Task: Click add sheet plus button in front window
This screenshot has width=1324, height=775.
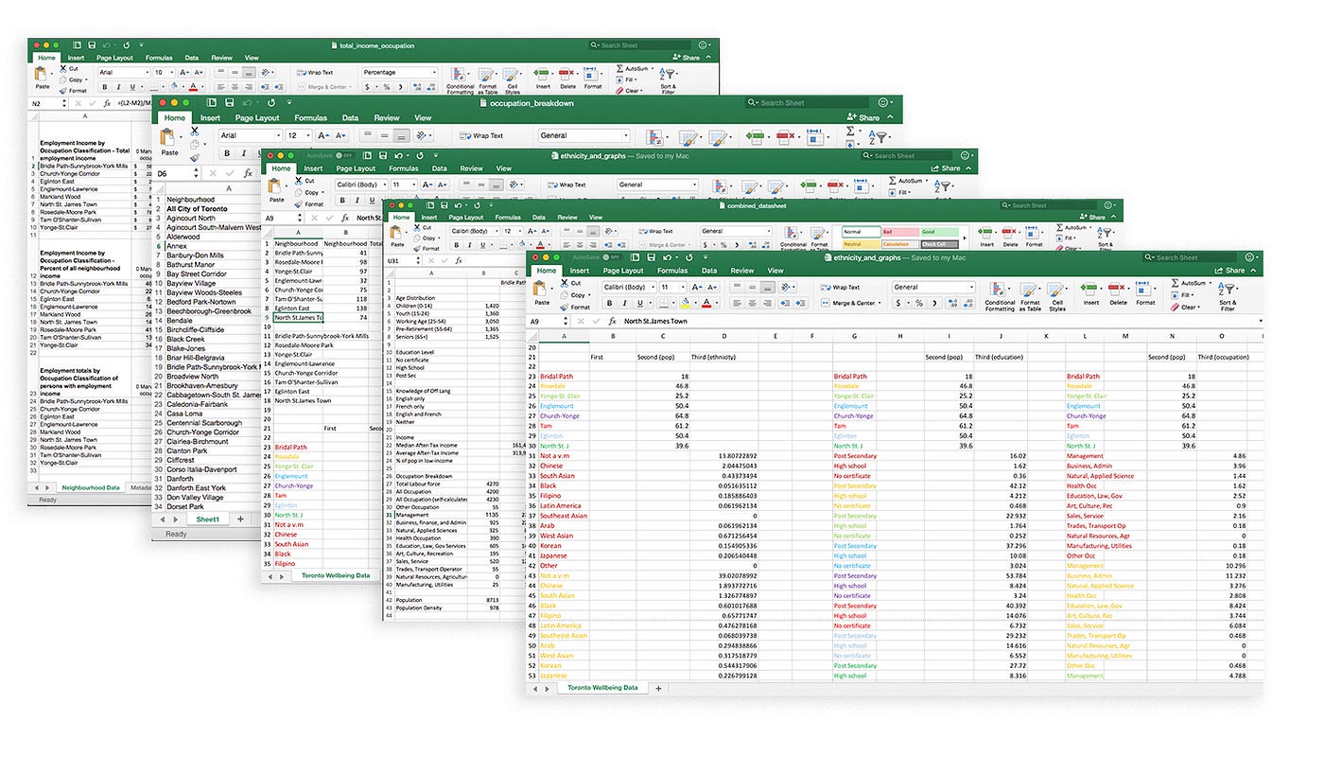Action: (659, 688)
